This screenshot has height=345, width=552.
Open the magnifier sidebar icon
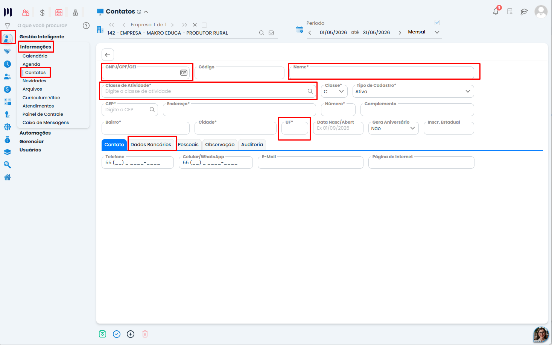point(7,165)
